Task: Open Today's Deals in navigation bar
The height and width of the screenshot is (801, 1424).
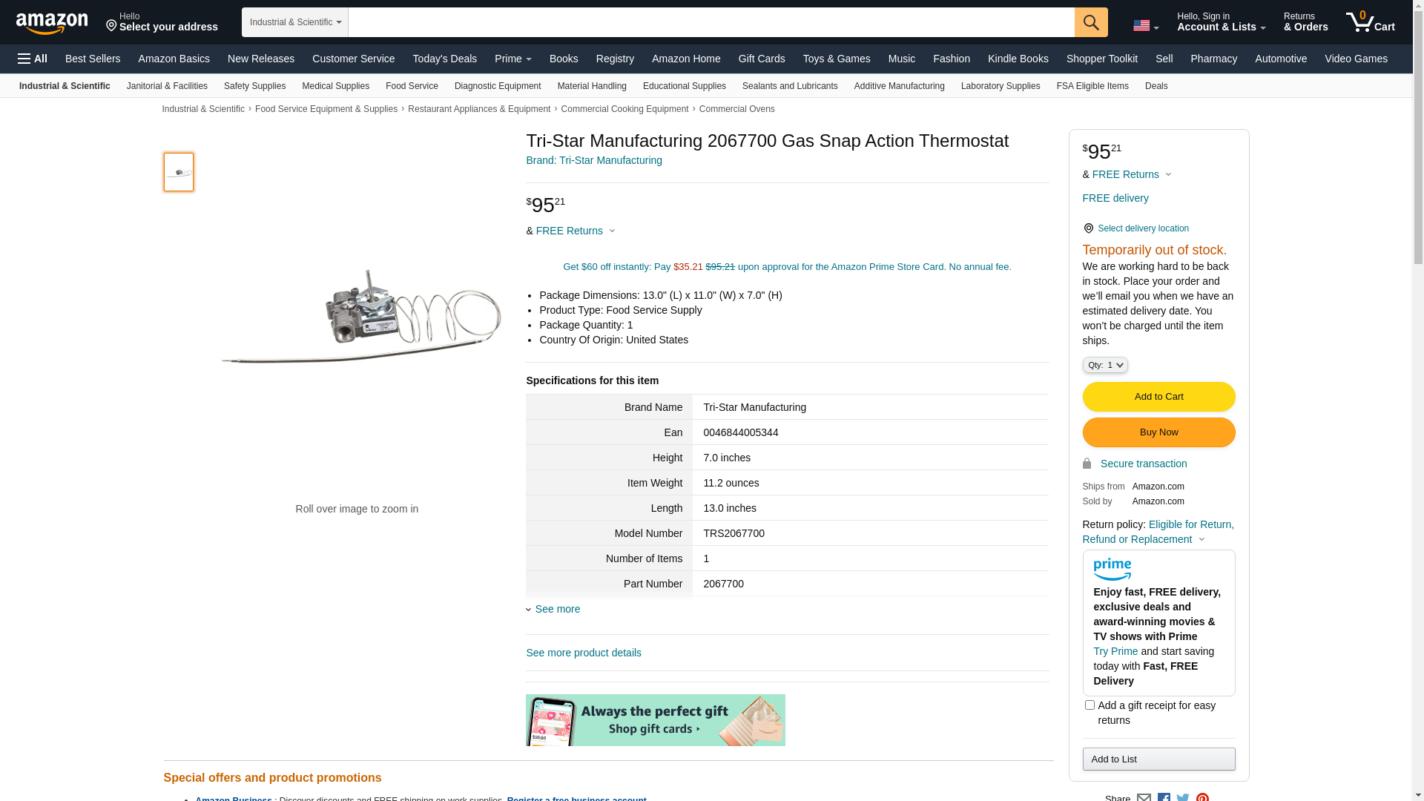Action: point(445,59)
